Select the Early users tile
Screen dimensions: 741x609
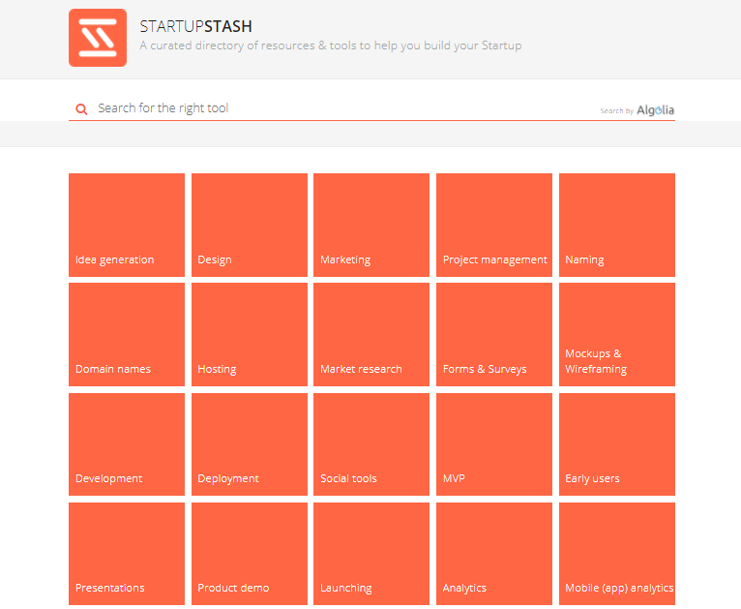click(617, 444)
